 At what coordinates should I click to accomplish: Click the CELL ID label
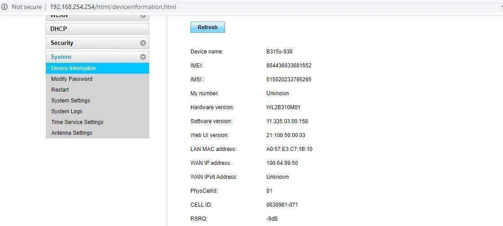pos(201,205)
